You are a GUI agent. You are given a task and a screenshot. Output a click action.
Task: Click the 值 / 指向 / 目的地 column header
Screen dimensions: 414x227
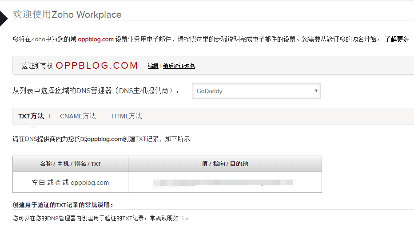(x=225, y=164)
